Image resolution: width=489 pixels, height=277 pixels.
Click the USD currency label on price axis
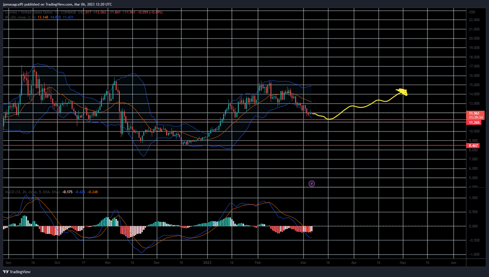[472, 12]
